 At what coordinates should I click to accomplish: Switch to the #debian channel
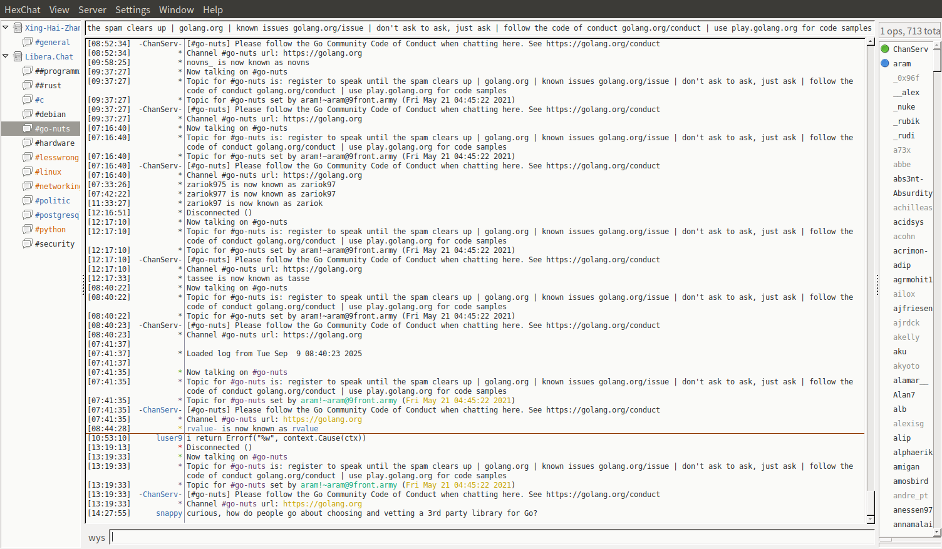coord(50,115)
